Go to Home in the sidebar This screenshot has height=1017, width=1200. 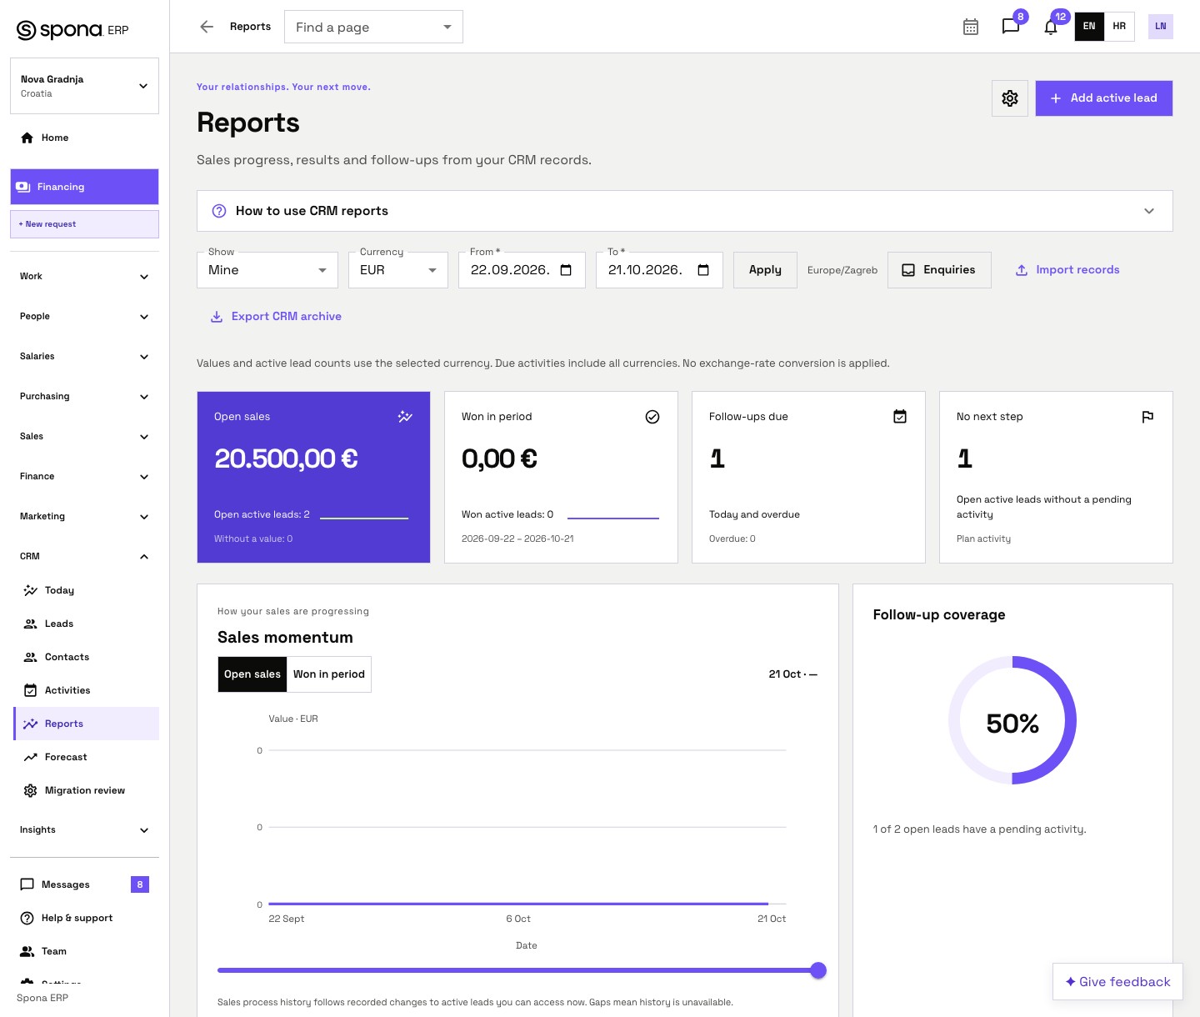[84, 138]
